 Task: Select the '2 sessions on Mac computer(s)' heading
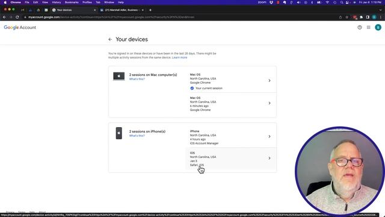click(x=153, y=75)
